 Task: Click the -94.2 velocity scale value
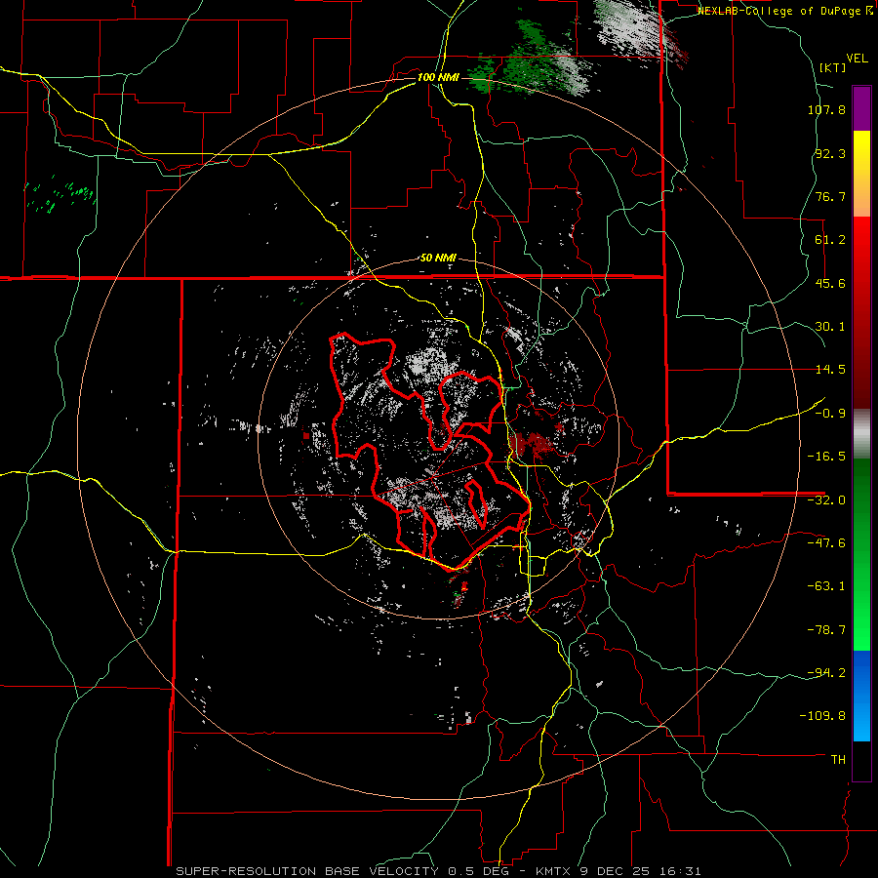(x=826, y=672)
